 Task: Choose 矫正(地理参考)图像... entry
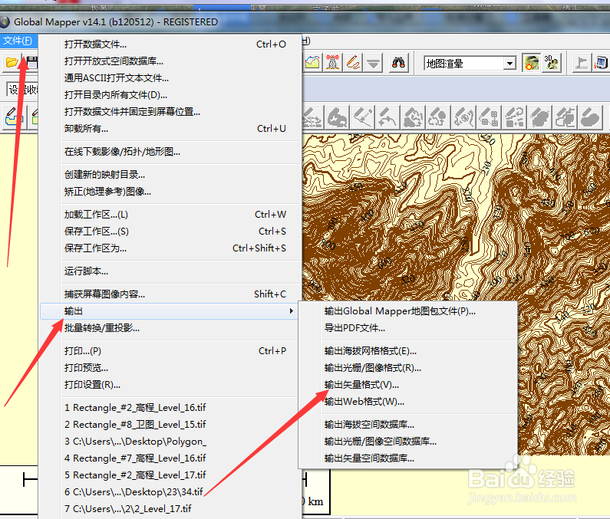click(x=171, y=192)
